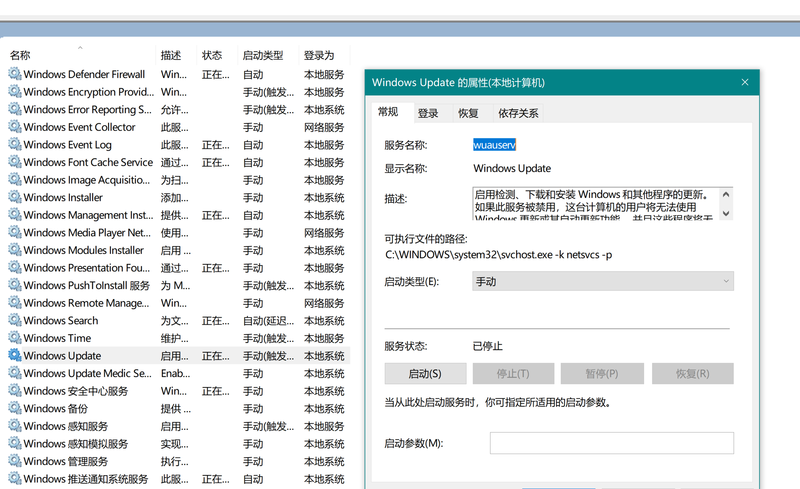Click the 恢复(R) button
Viewport: 800px width, 489px height.
[693, 373]
